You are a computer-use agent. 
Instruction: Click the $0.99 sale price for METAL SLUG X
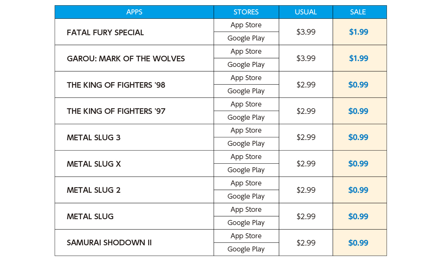click(x=358, y=164)
